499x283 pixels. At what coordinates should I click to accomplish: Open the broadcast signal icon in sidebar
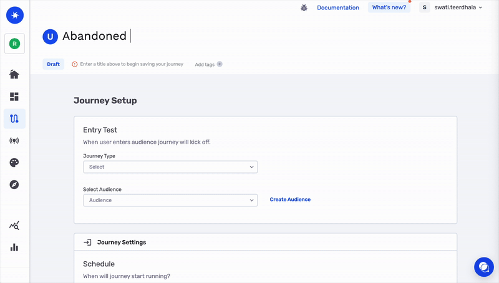coord(14,141)
